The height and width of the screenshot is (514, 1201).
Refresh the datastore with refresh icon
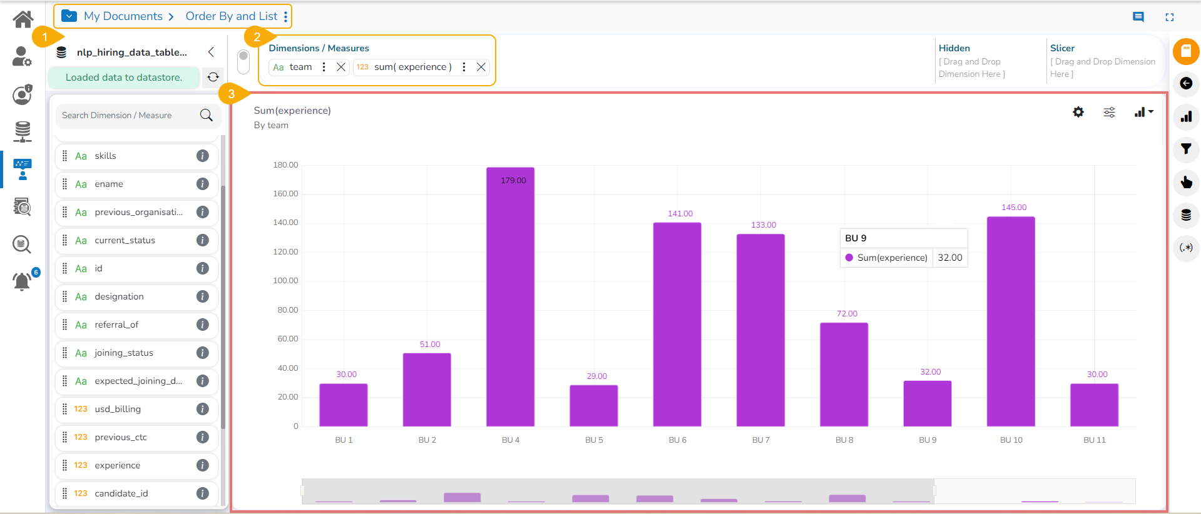[x=213, y=77]
